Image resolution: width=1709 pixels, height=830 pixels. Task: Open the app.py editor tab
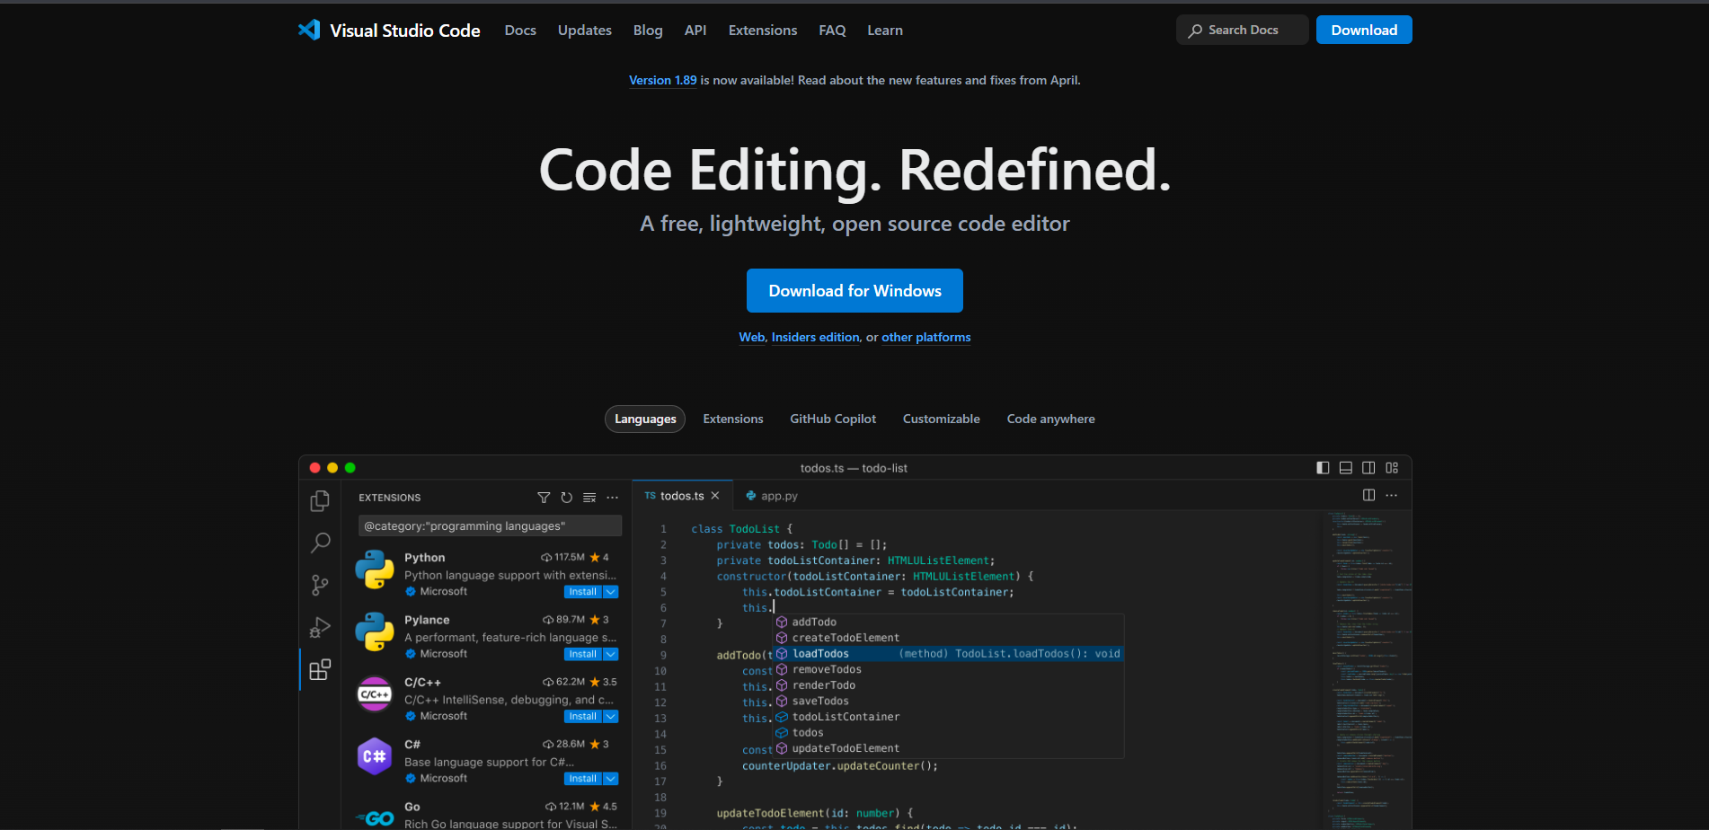point(778,496)
